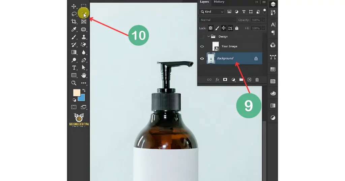345x181 pixels.
Task: Lock transparent pixels
Action: [x=211, y=28]
